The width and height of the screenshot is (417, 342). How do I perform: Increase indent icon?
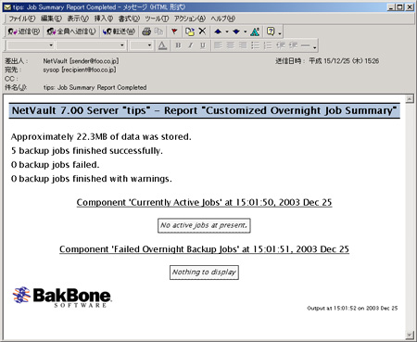tap(293, 45)
